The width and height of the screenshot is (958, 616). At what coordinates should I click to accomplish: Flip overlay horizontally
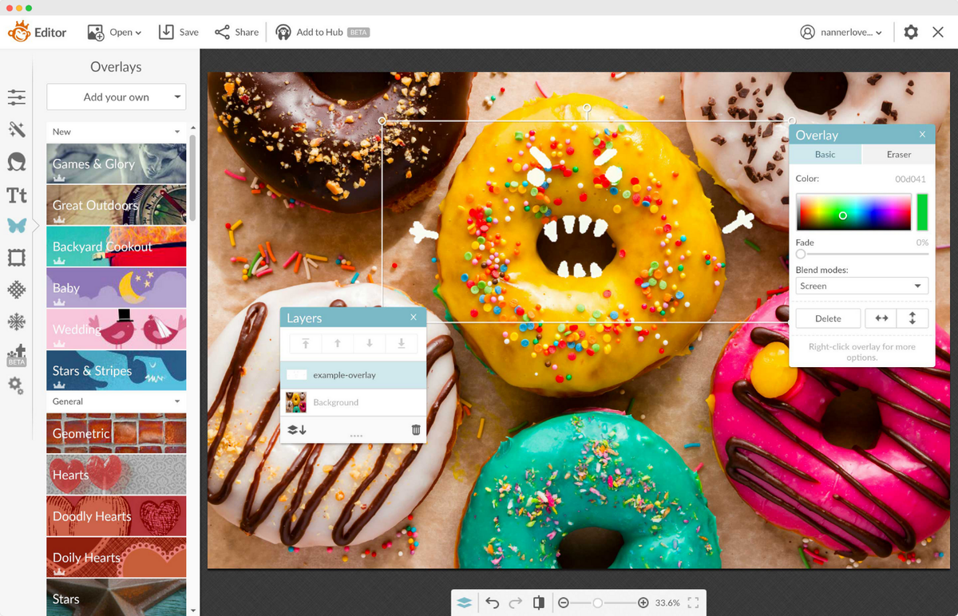[x=881, y=318]
